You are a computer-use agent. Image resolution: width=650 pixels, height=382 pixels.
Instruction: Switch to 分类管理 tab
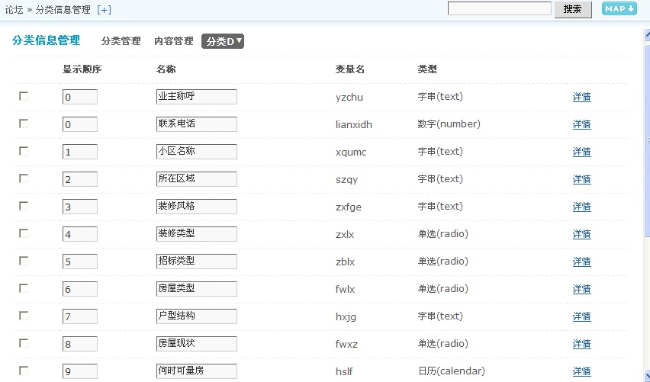point(121,41)
